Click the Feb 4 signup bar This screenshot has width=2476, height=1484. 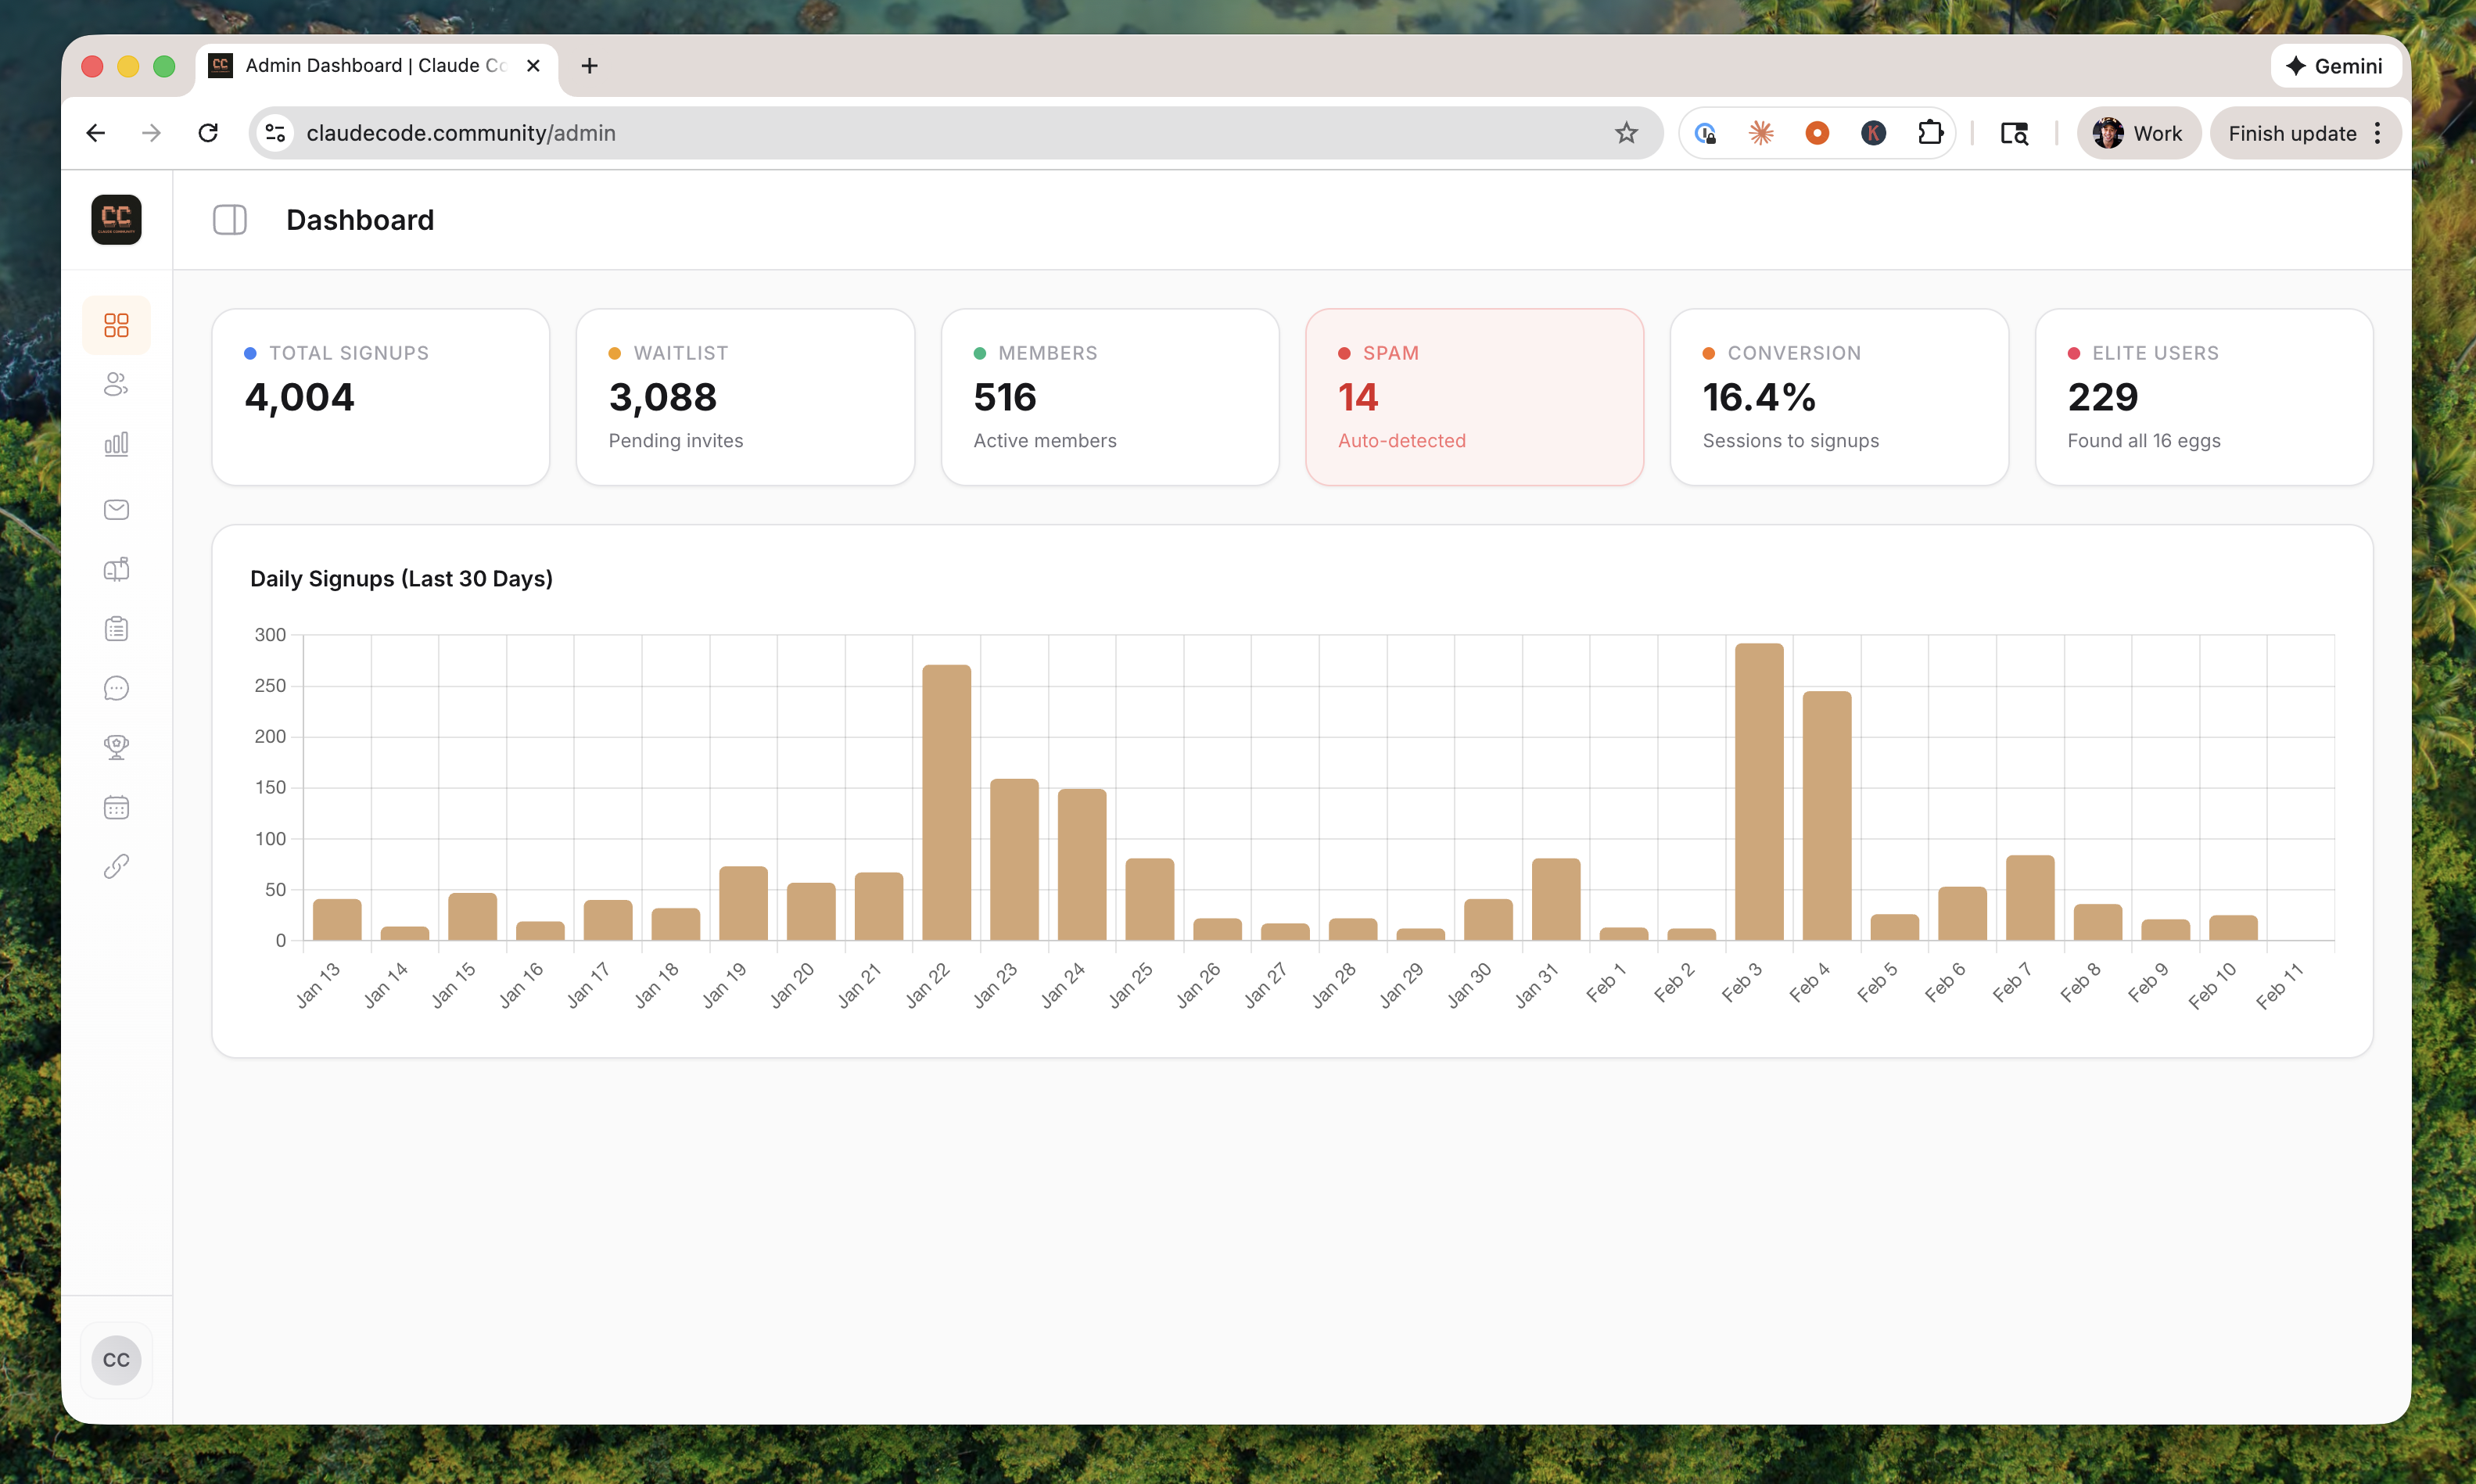tap(1827, 815)
